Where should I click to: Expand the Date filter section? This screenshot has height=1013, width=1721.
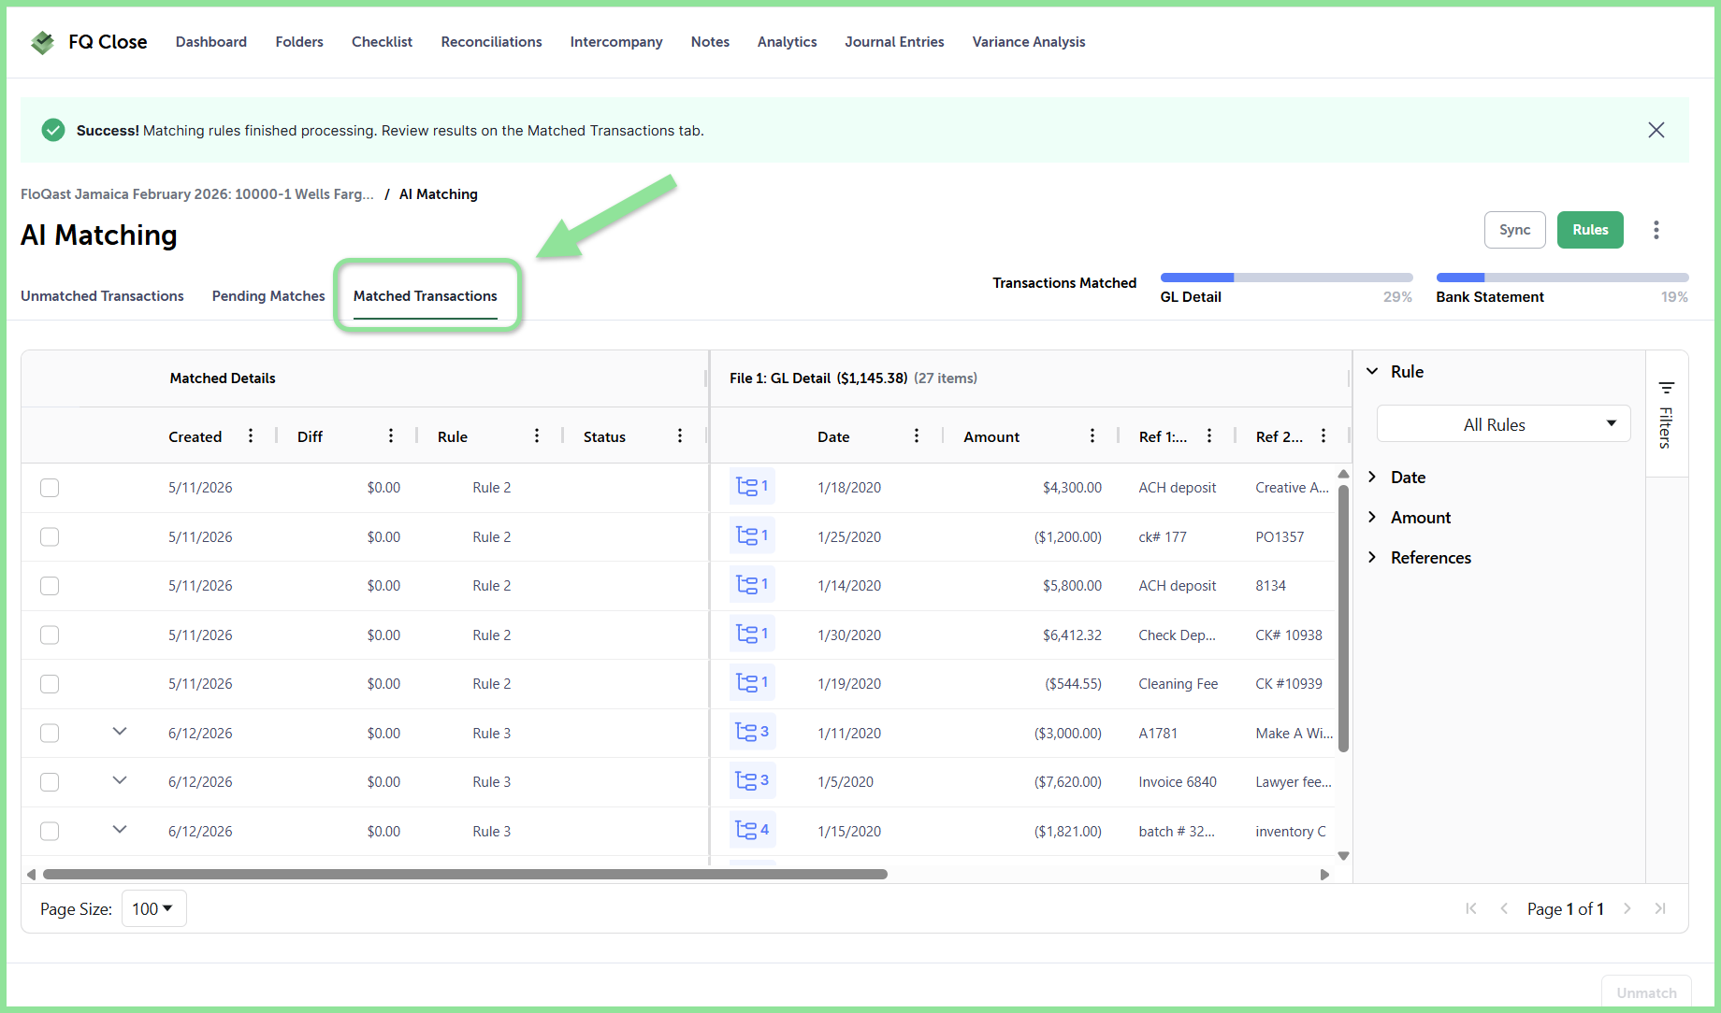(x=1372, y=477)
